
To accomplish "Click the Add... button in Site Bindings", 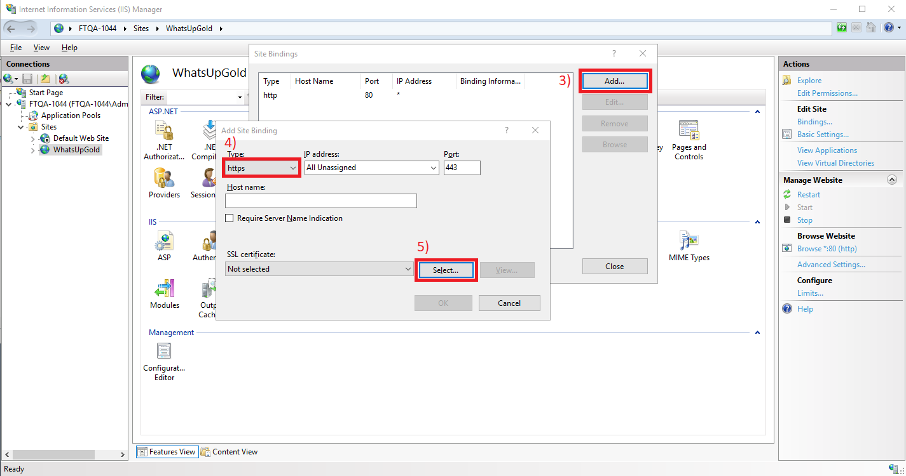I will pos(615,81).
